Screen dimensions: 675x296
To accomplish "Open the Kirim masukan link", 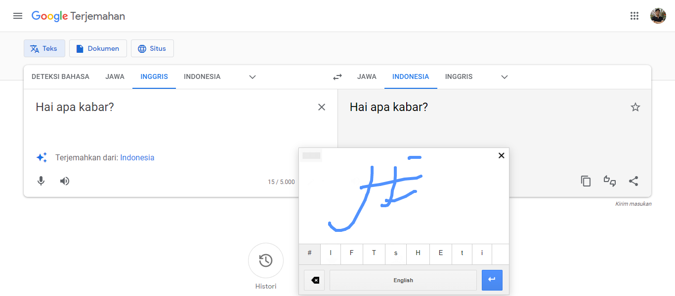I will click(633, 203).
